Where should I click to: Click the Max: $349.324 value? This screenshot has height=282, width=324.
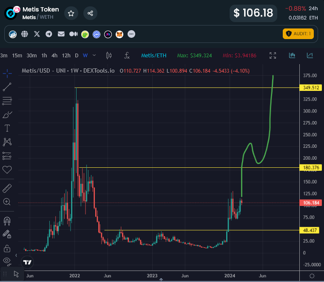(194, 56)
